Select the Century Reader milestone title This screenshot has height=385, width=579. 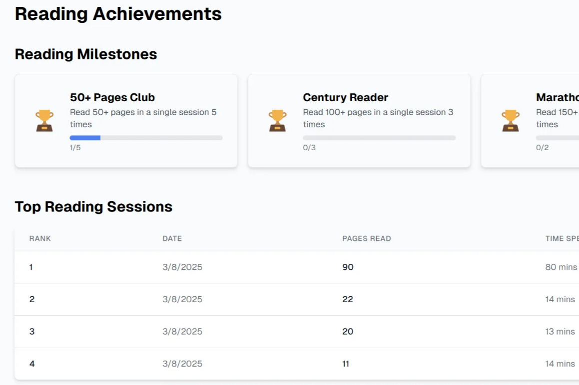[345, 97]
